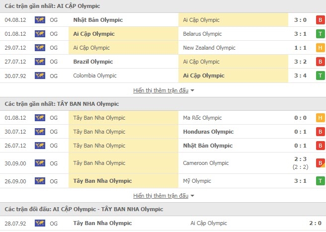
Task: Click the 2 : 0 head-to-head score
Action: pyautogui.click(x=315, y=223)
